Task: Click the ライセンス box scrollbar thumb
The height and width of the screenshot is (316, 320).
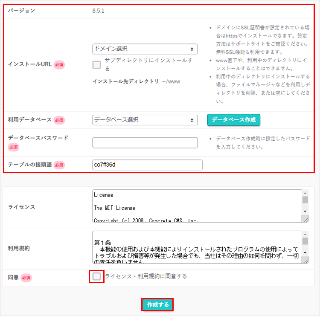Action: [305, 200]
